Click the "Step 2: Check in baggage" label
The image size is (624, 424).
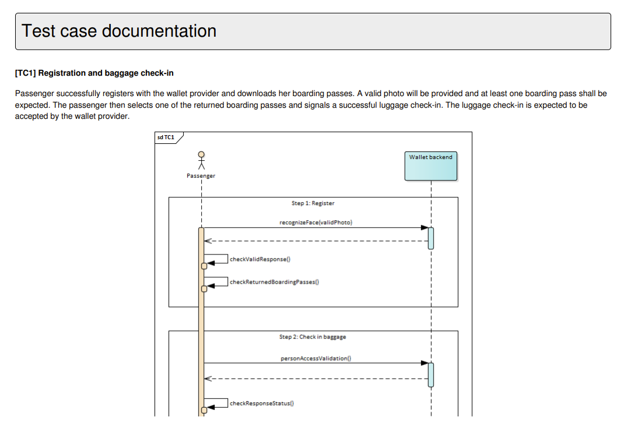point(313,337)
